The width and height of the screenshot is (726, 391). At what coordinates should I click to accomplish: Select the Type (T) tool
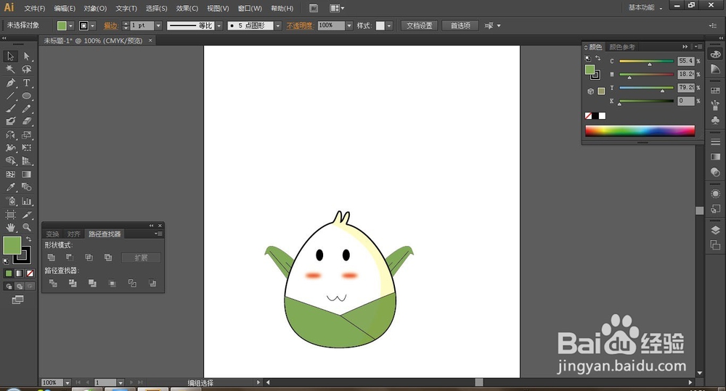(x=27, y=83)
